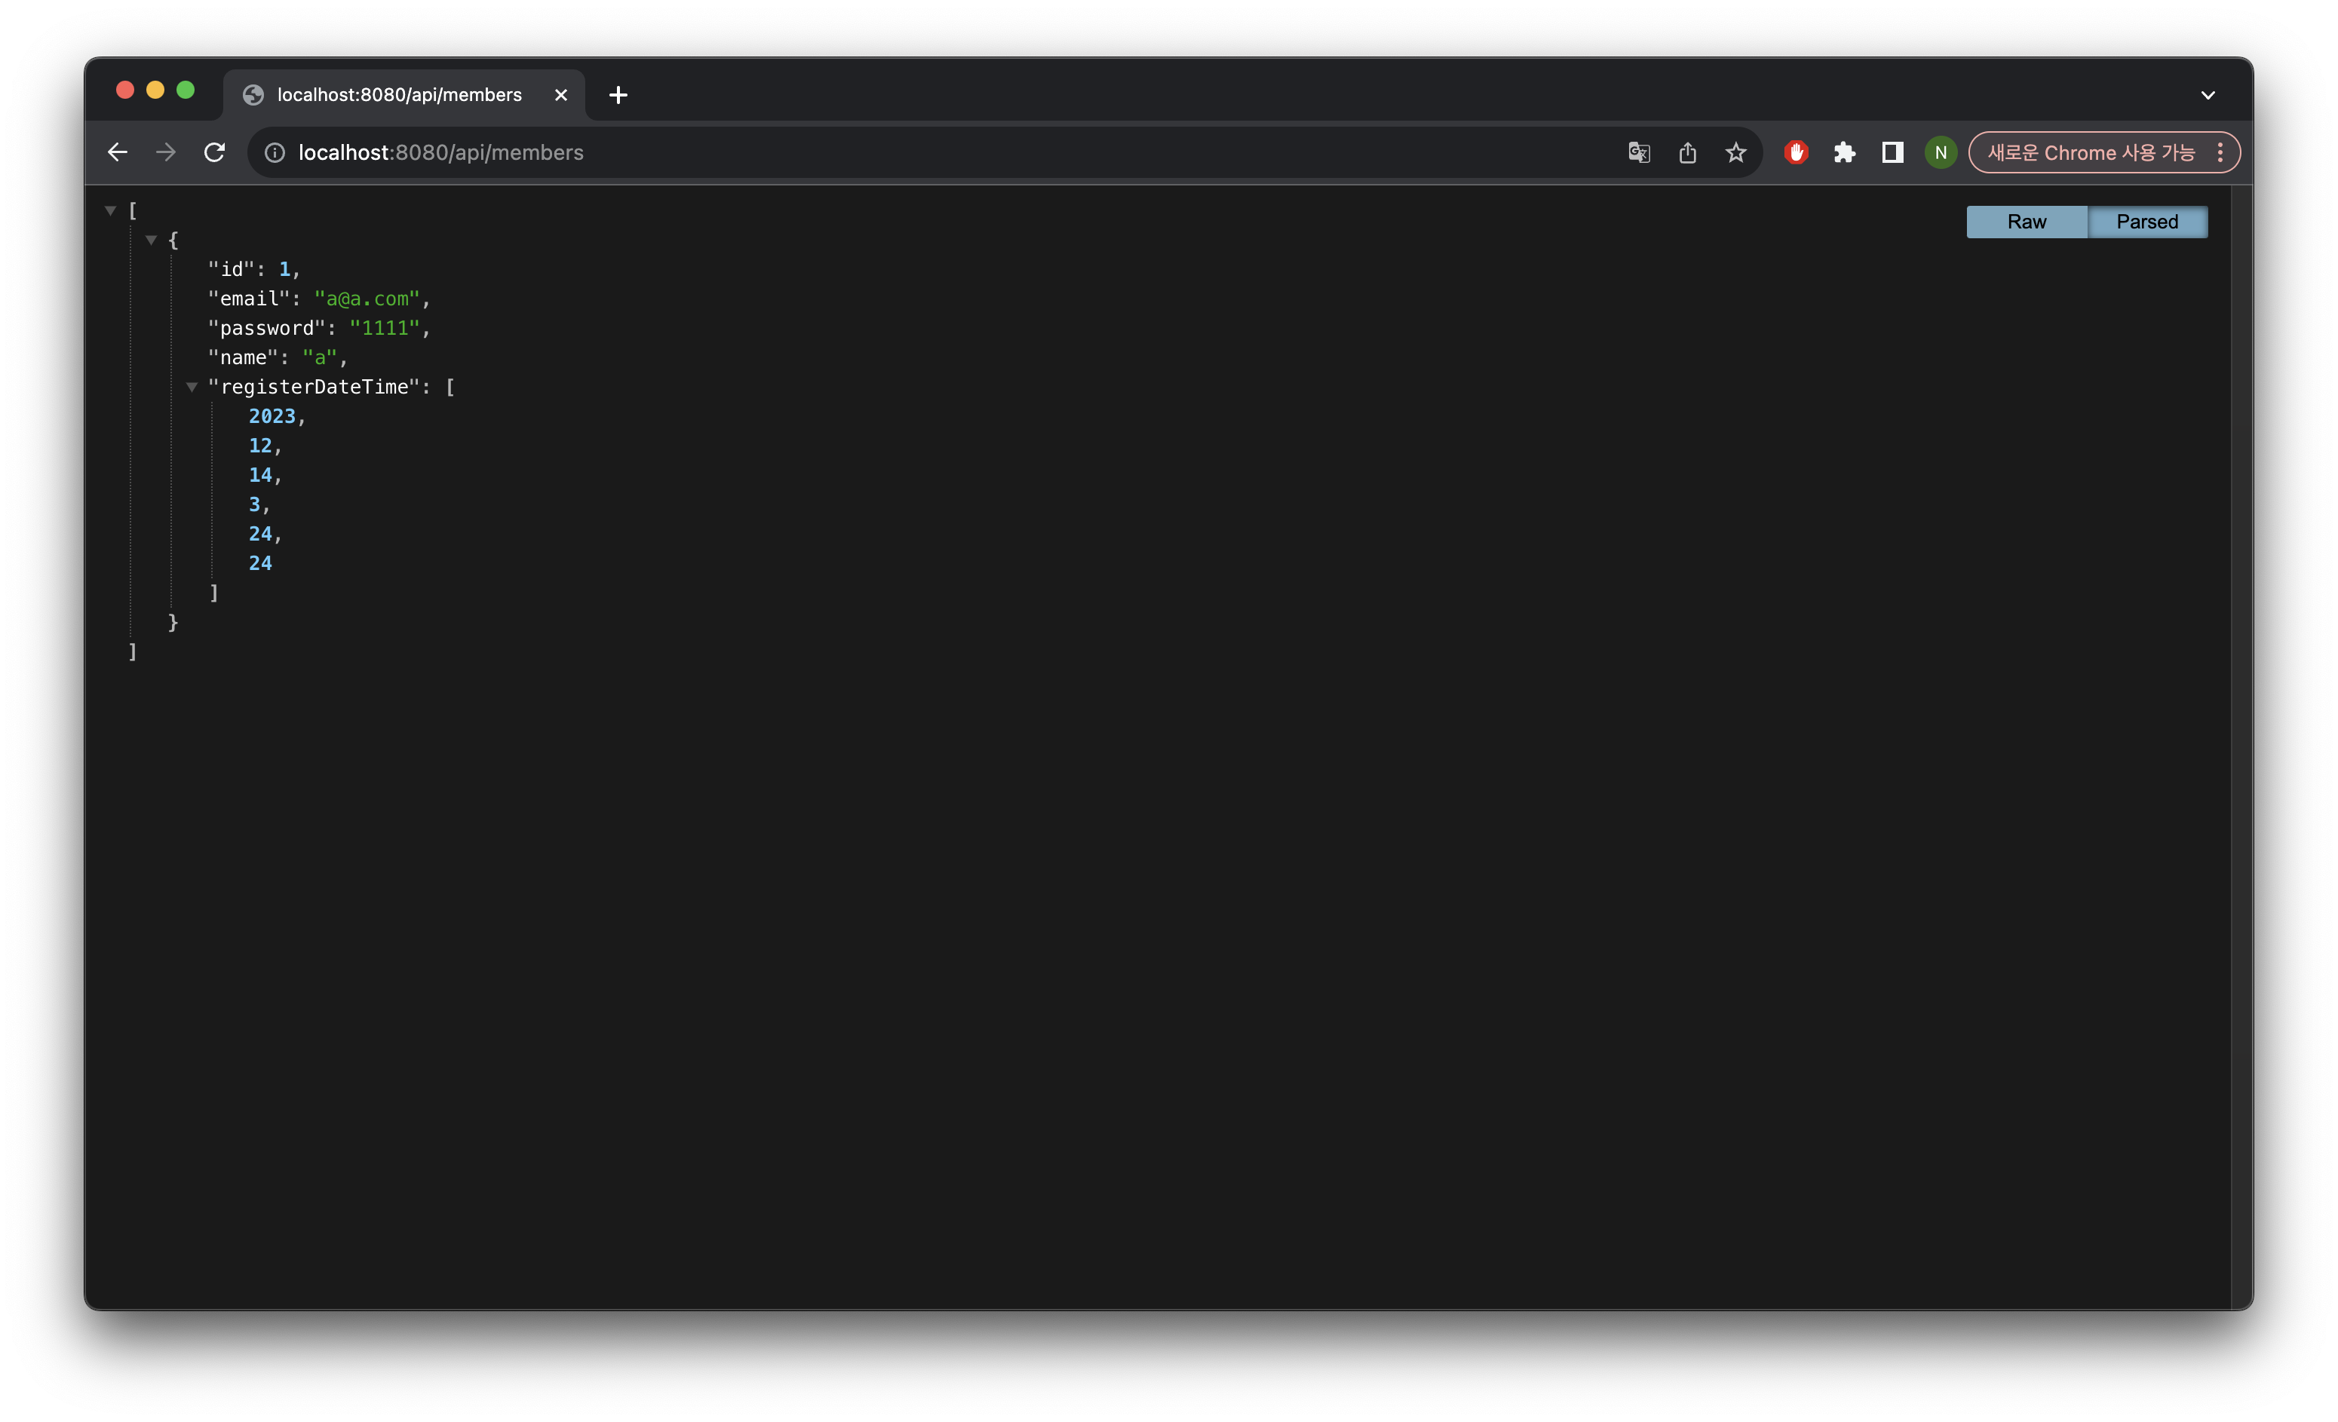This screenshot has height=1422, width=2338.
Task: Bookmark this page with the star
Action: (1735, 153)
